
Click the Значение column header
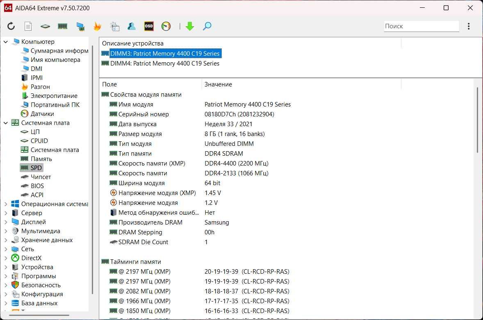coord(301,84)
